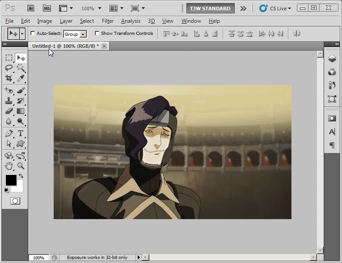
Task: Select the Eyedropper tool
Action: pos(21,78)
